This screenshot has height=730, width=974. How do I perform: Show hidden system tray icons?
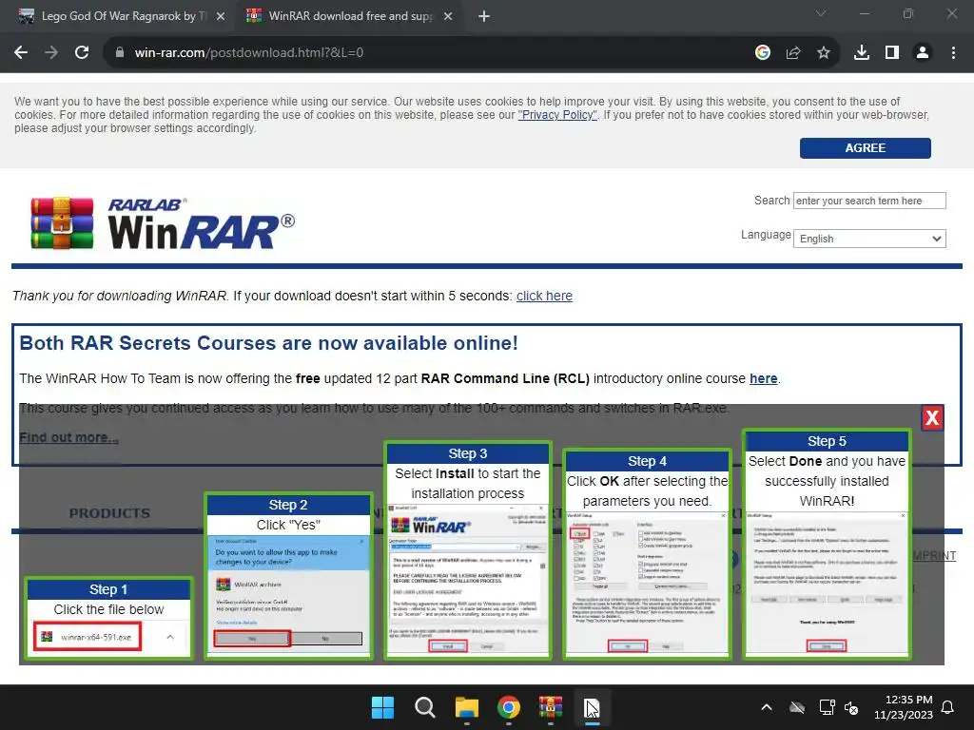pos(767,707)
